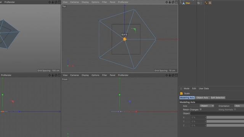Toggle the Along Normals checkbox
Image resolution: width=244 pixels, height=137 pixels.
(x=235, y=110)
